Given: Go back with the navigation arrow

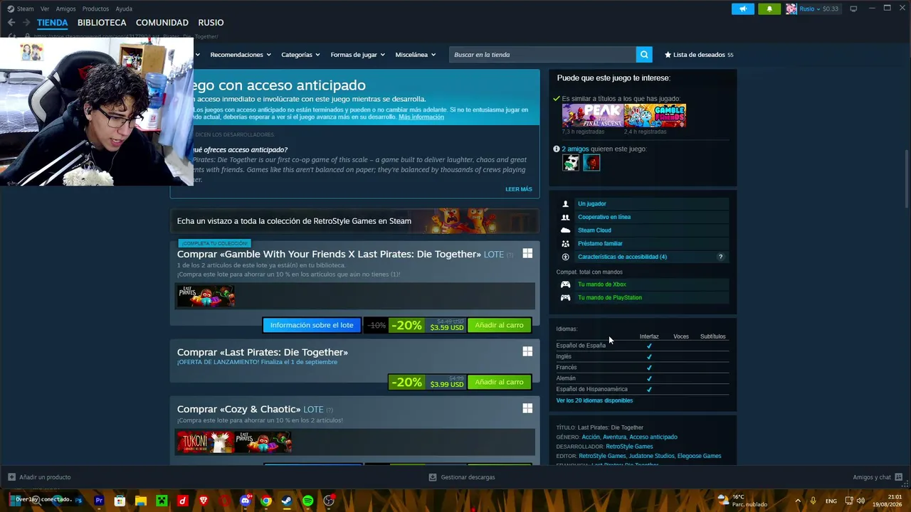Looking at the screenshot, I should click(11, 23).
